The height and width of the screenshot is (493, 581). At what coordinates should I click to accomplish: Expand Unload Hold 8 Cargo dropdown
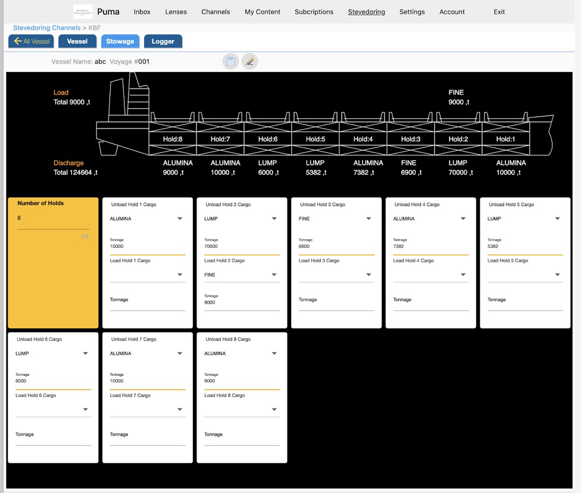[242, 353]
